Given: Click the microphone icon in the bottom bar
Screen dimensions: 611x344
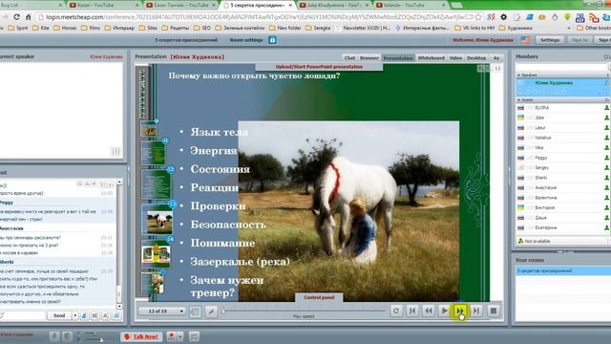Looking at the screenshot, I should pos(54,336).
